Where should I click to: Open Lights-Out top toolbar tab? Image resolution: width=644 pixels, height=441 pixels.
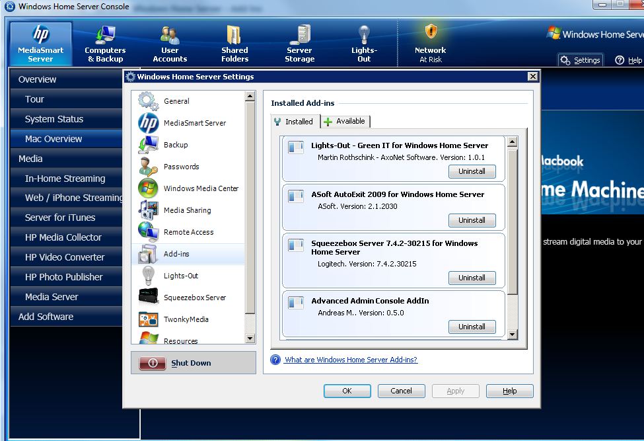click(364, 44)
